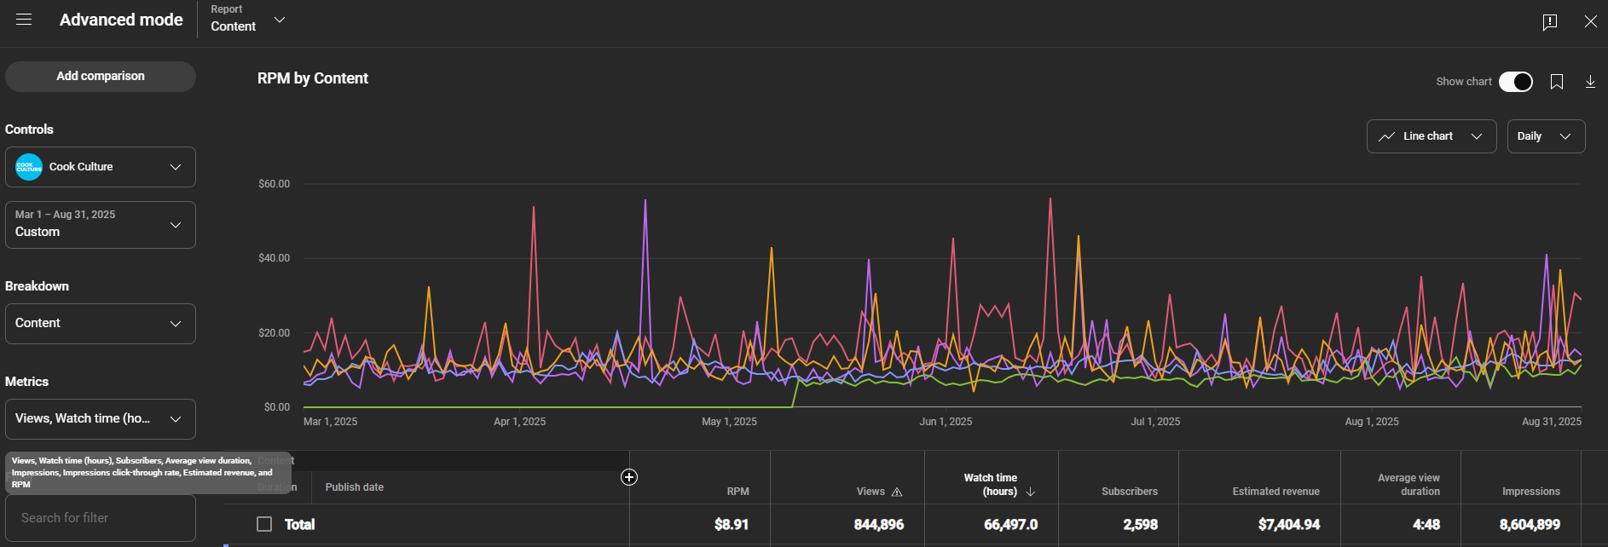Click the Aug 31, 2025 axis label

pyautogui.click(x=1552, y=422)
